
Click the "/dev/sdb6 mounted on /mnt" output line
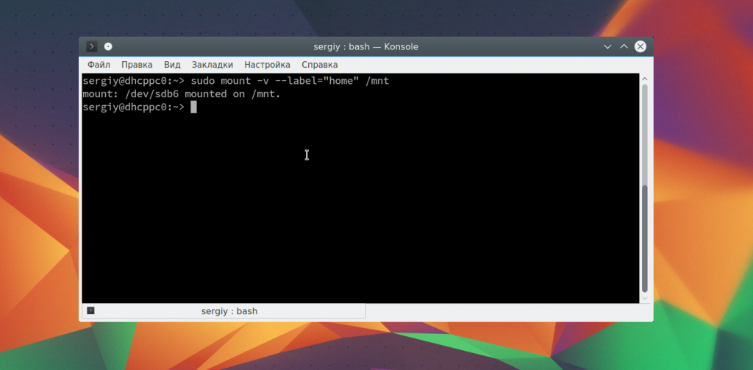click(x=182, y=94)
